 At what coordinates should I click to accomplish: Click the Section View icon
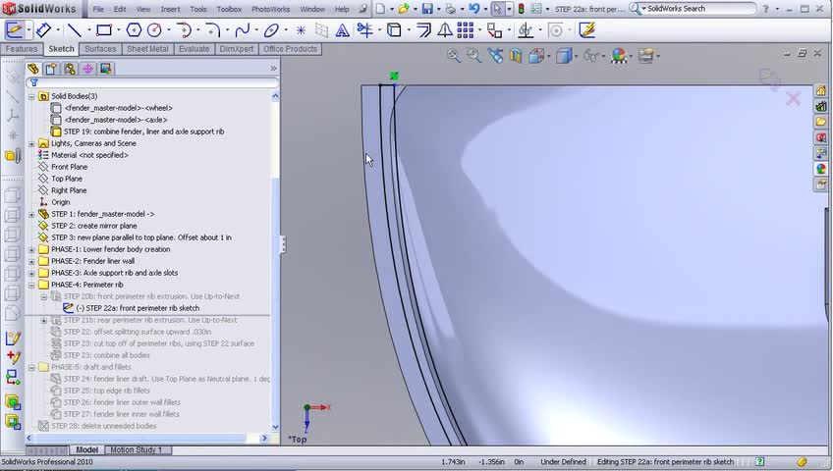516,56
